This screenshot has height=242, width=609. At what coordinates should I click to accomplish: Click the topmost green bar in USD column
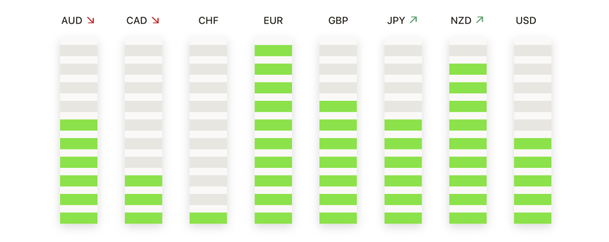click(x=533, y=144)
